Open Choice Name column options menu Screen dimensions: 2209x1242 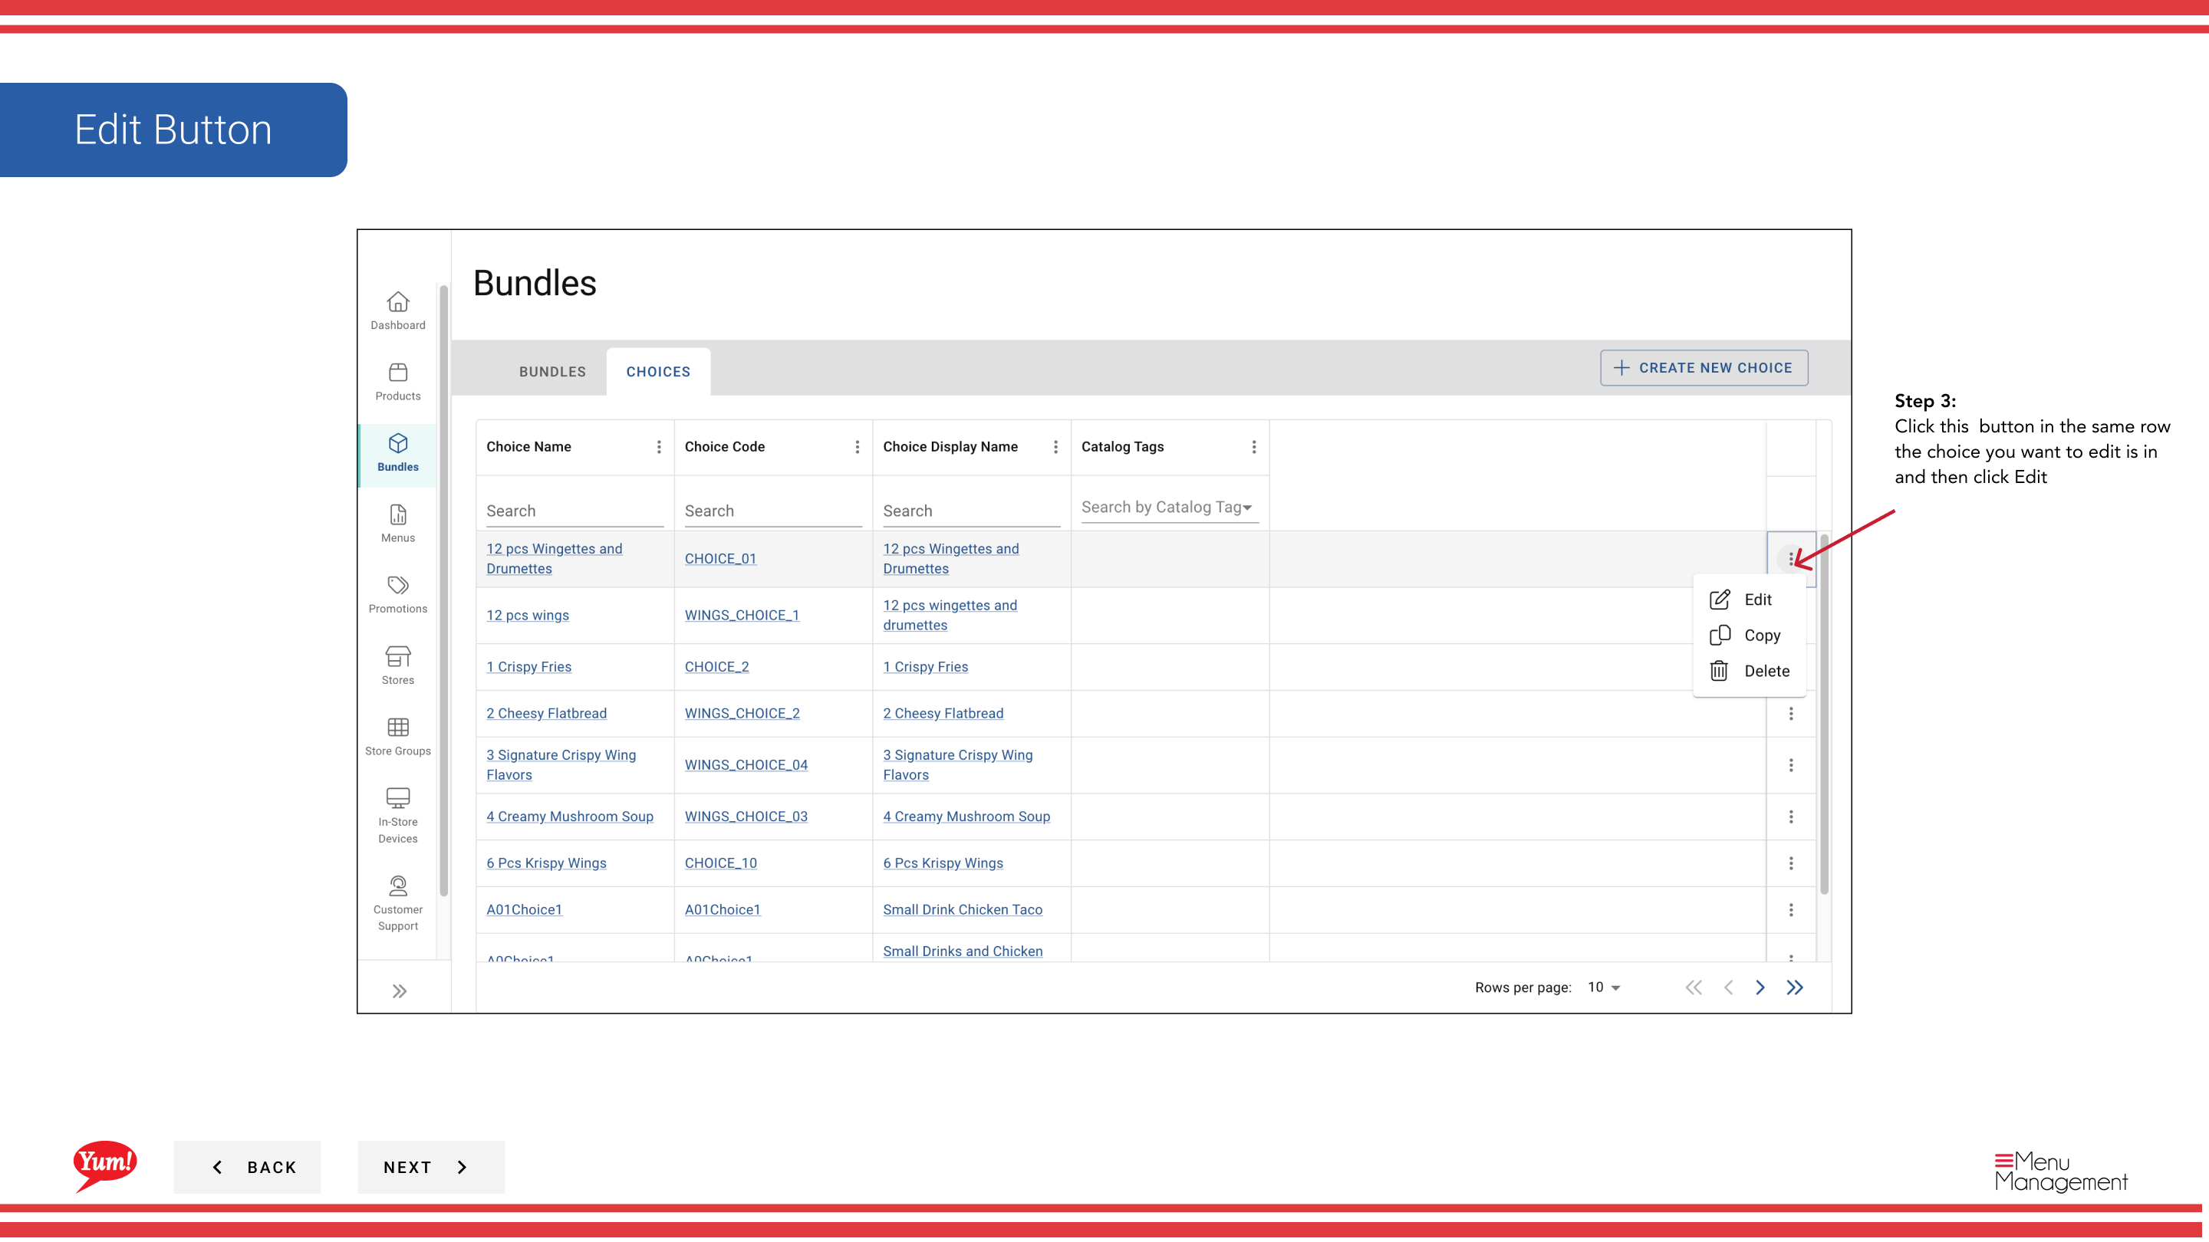659,446
